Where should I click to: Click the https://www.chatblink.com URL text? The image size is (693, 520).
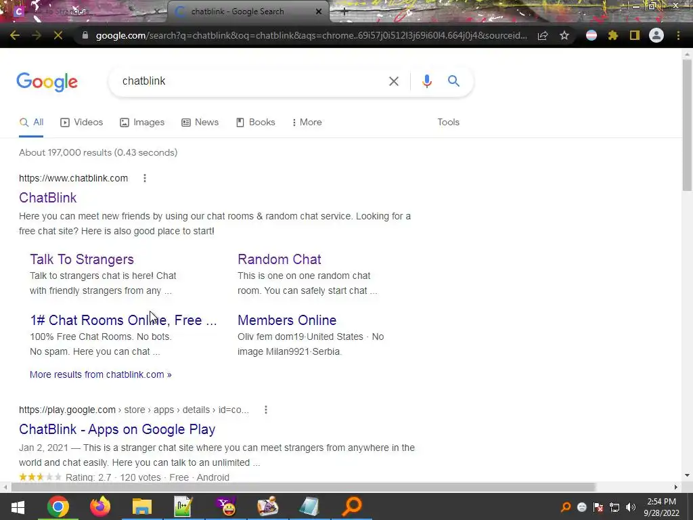coord(73,178)
